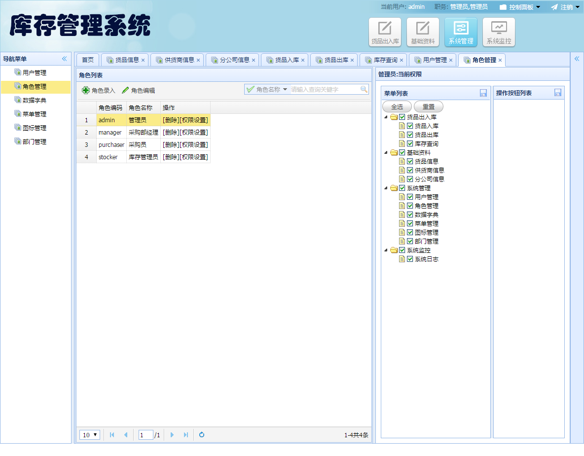Viewport: 584px width, 456px height.
Task: Click [删除] in the stocker row
Action: (171, 157)
